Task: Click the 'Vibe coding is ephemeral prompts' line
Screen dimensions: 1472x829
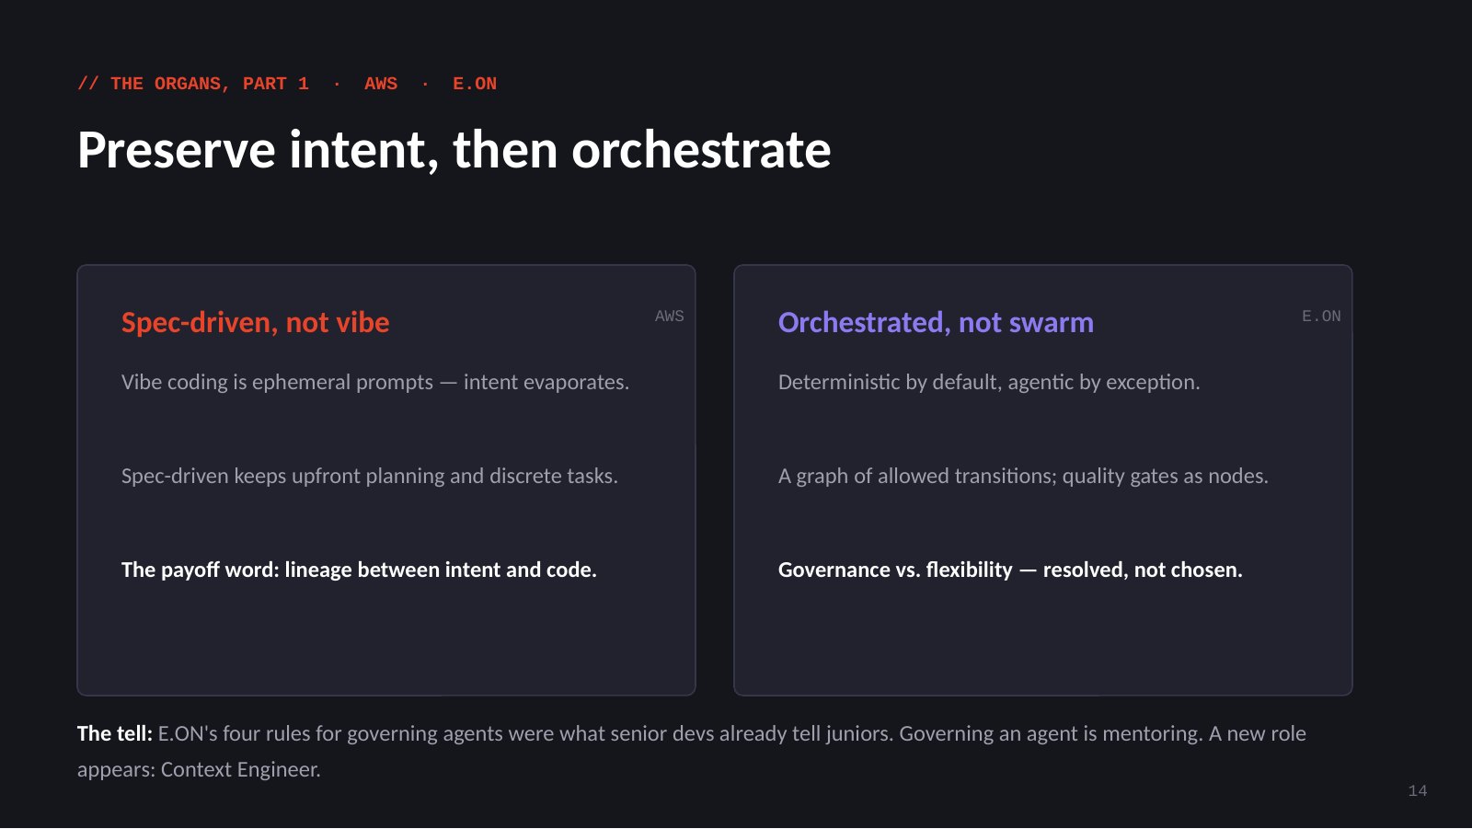Action: [x=375, y=382]
